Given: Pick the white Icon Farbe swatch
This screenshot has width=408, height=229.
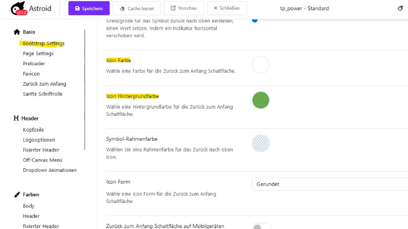Looking at the screenshot, I should tap(261, 65).
